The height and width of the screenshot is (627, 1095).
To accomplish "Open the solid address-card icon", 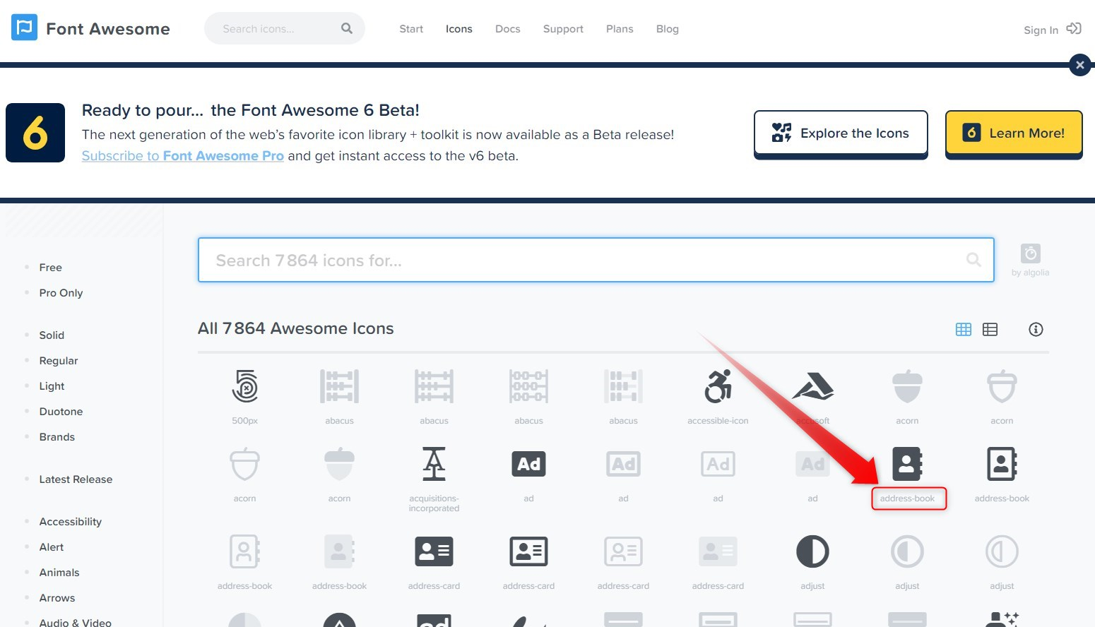I will 434,551.
